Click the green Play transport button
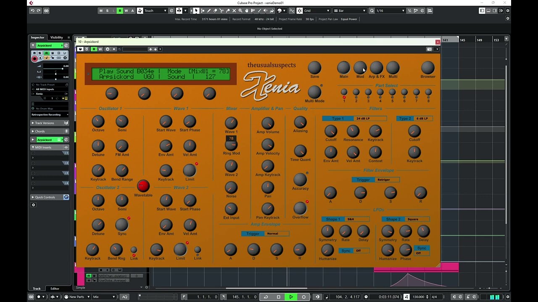The width and height of the screenshot is (538, 302). 291,297
